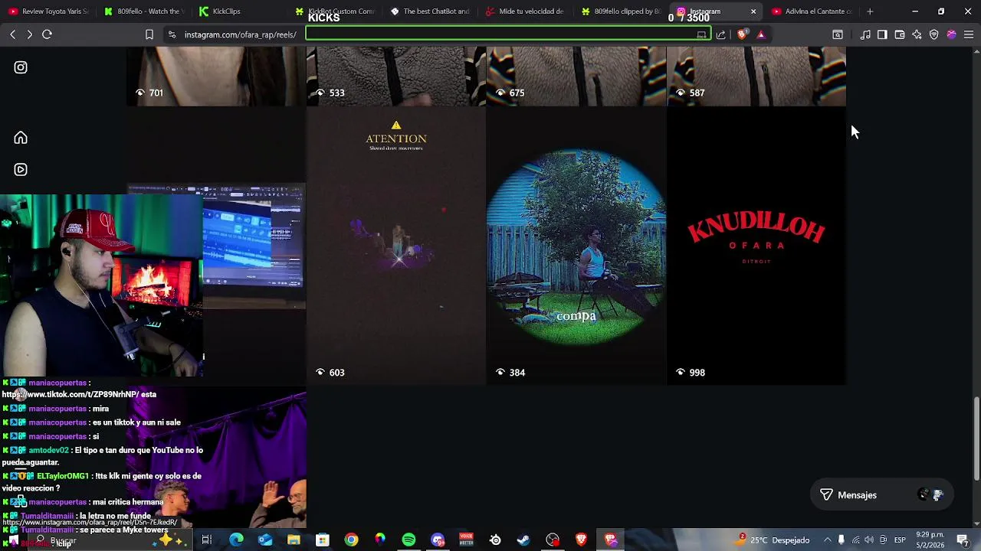Click the page vertical scrollbar thumb
Image resolution: width=981 pixels, height=551 pixels.
[976, 438]
